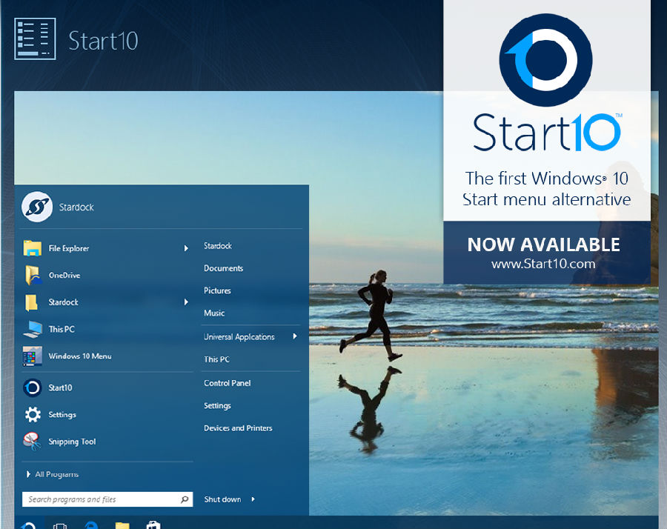Screen dimensions: 667x529
Task: Open This PC computer icon in left column
Action: pos(33,329)
